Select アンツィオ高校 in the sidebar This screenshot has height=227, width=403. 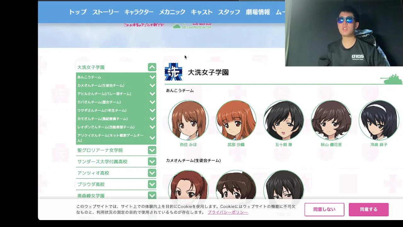point(93,173)
